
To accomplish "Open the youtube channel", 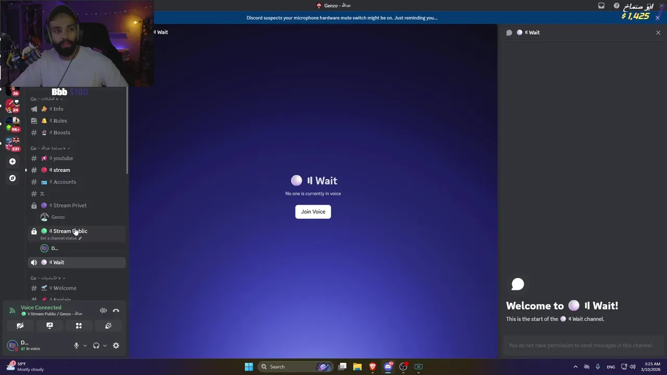I will click(x=77, y=158).
